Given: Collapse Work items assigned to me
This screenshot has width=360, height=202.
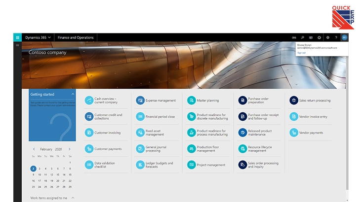Looking at the screenshot, I should [x=73, y=198].
